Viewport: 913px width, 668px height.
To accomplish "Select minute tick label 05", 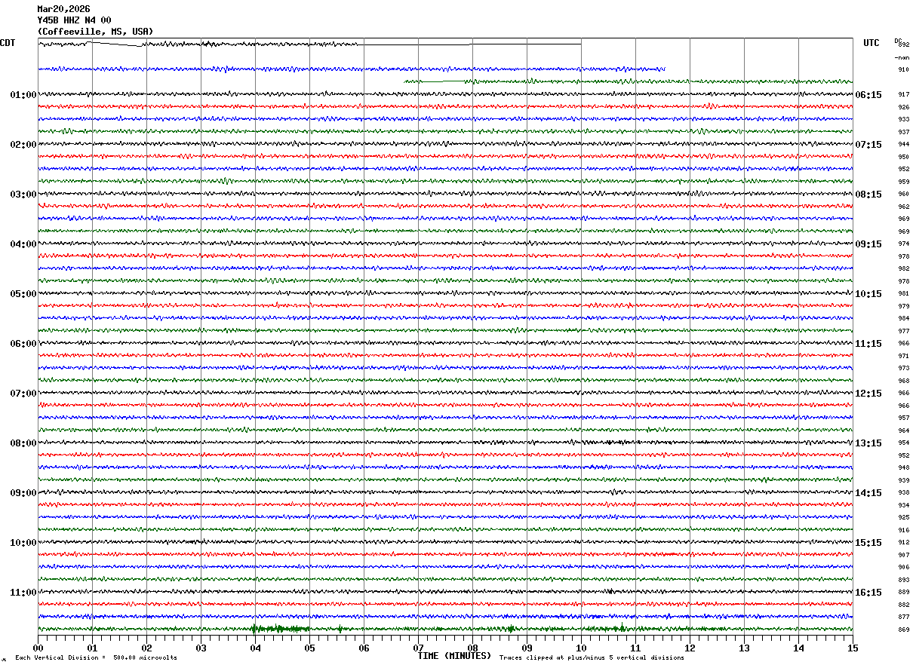I will (309, 648).
